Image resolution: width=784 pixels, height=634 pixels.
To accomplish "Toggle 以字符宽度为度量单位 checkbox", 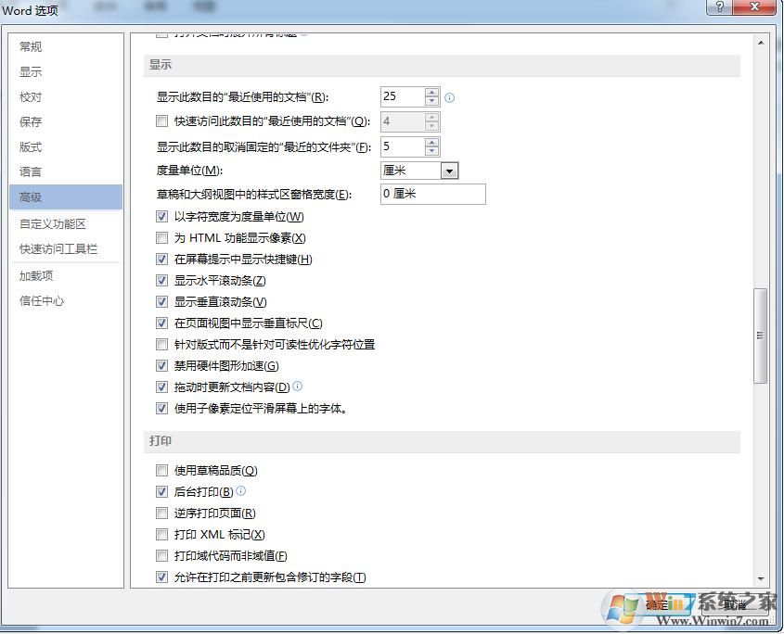I will point(161,216).
